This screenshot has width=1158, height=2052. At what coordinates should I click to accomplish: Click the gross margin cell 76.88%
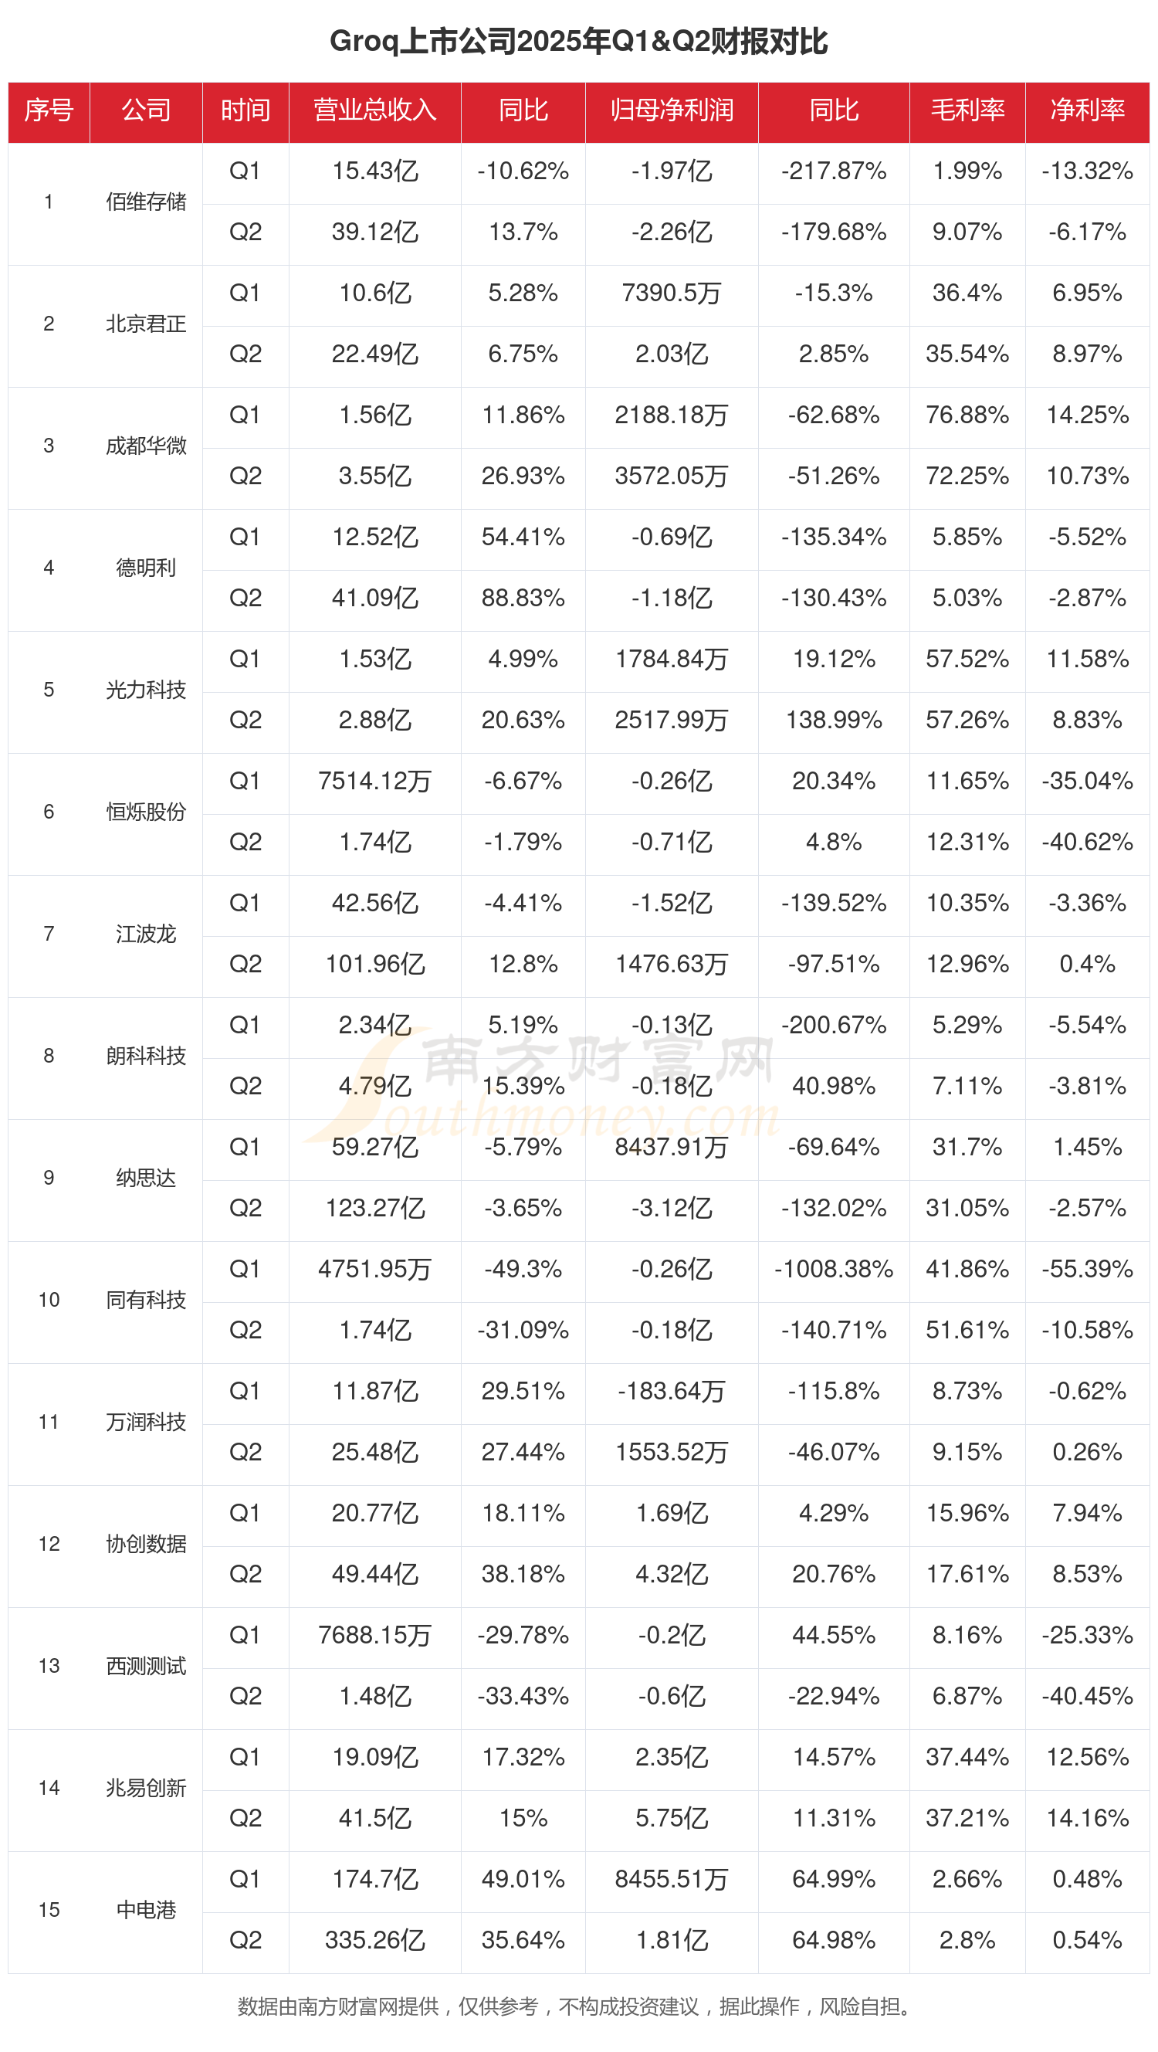click(x=967, y=415)
